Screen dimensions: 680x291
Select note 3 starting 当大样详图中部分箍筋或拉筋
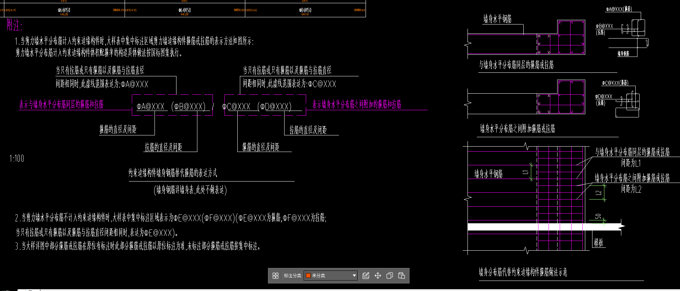point(138,246)
